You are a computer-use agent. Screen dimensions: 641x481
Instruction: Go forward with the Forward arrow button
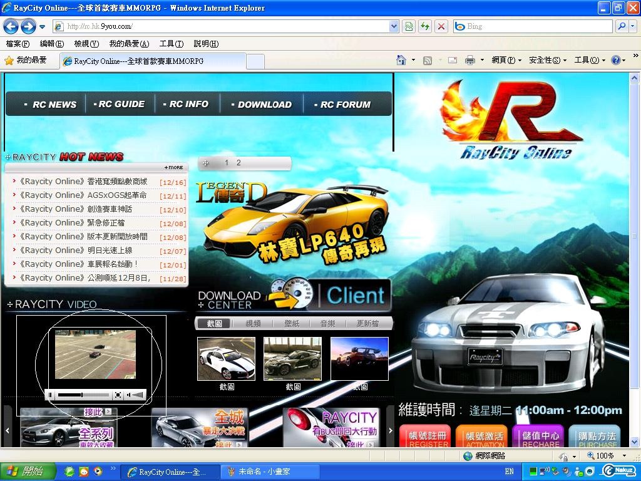(x=28, y=26)
